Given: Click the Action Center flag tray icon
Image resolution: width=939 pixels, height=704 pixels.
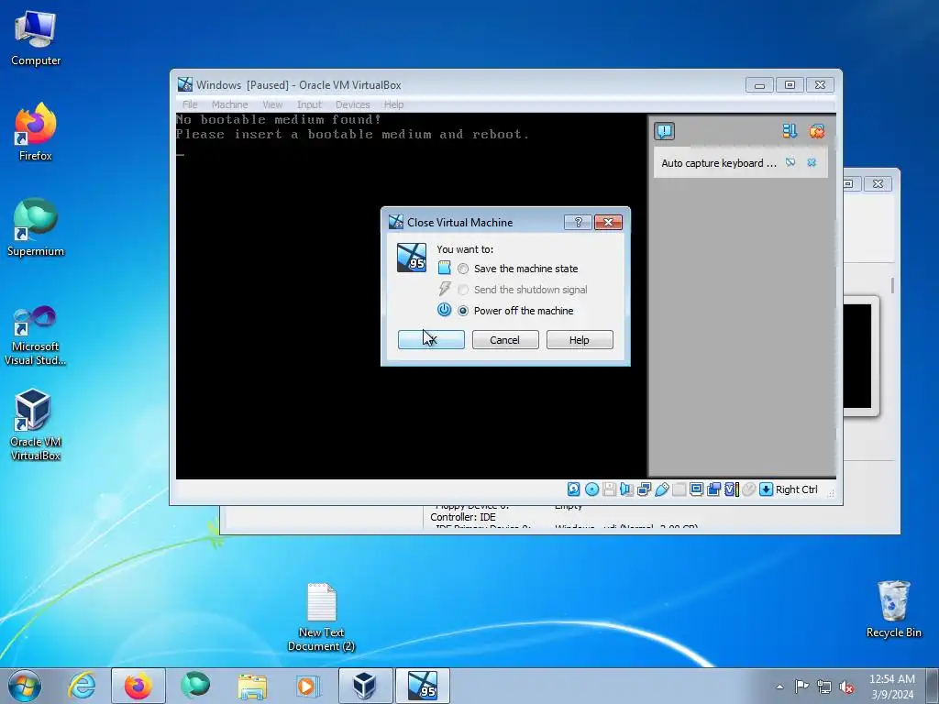Looking at the screenshot, I should 801,687.
